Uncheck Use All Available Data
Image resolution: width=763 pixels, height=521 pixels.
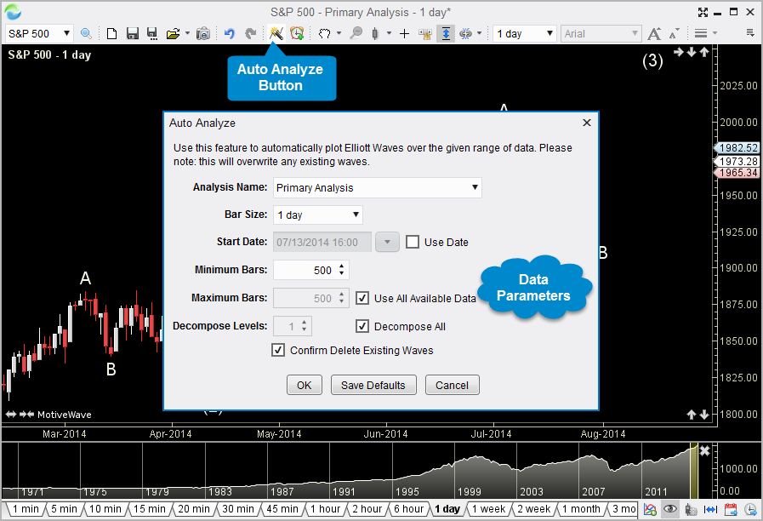point(362,298)
